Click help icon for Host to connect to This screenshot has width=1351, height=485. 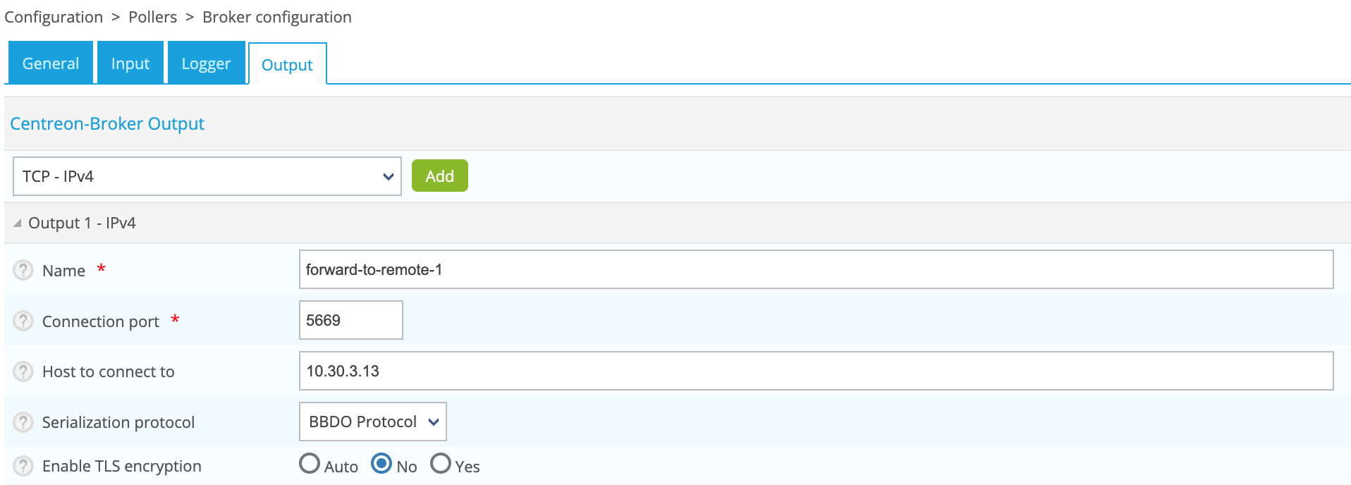pyautogui.click(x=23, y=372)
